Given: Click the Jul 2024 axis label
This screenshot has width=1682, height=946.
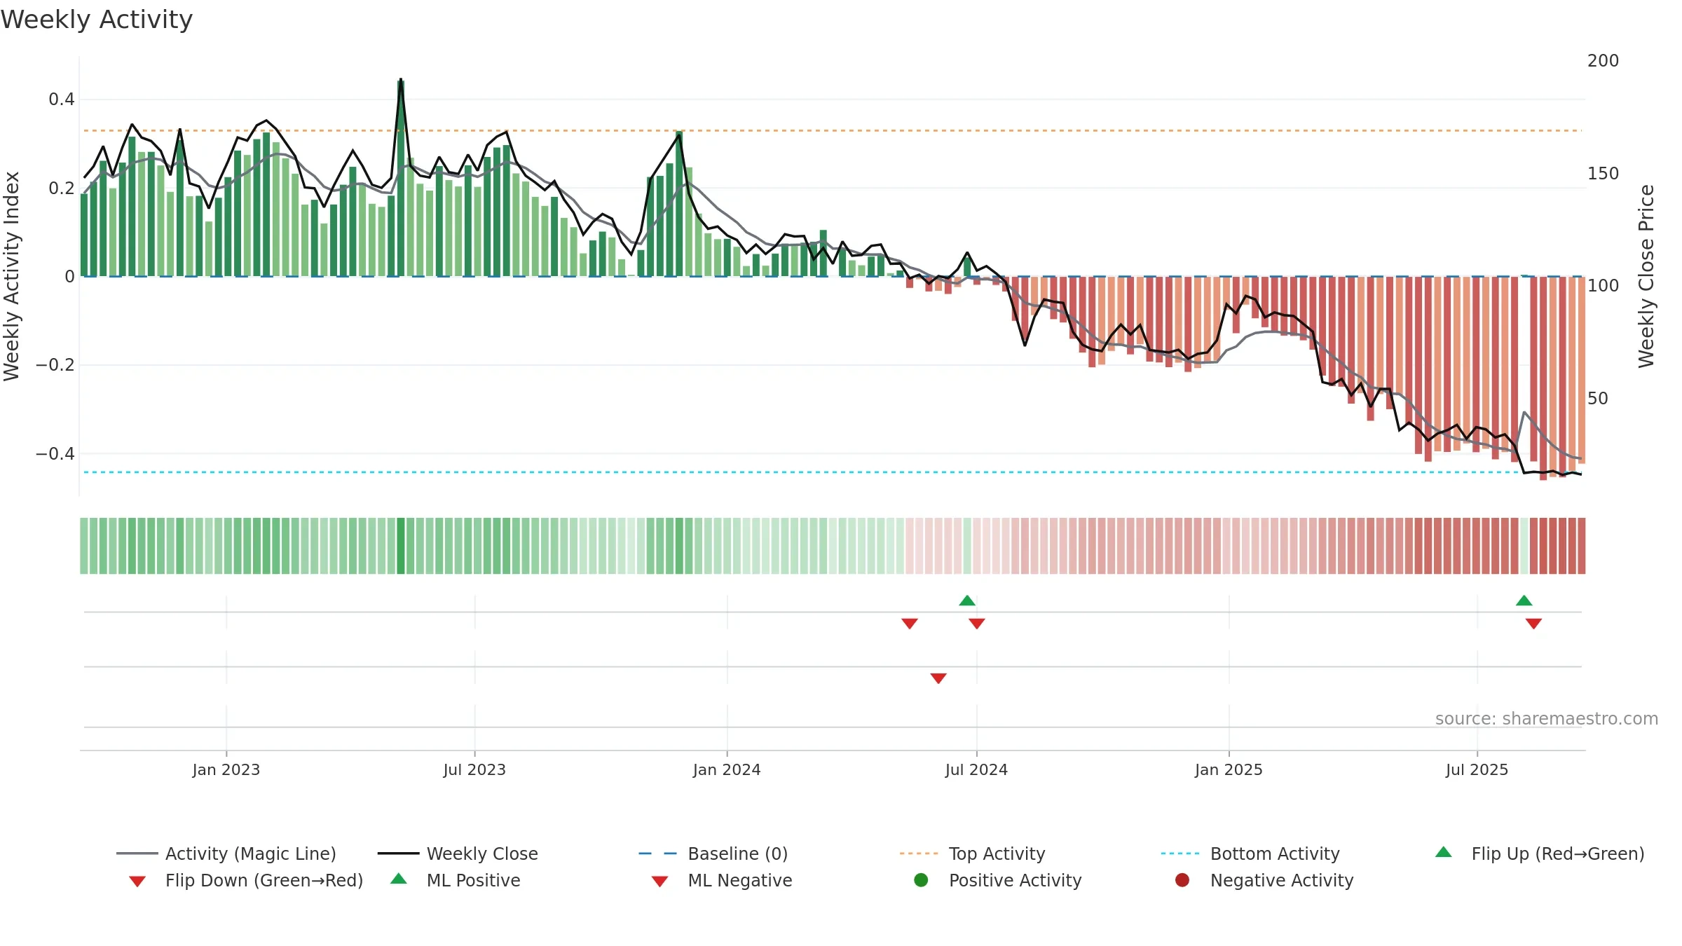Looking at the screenshot, I should pyautogui.click(x=976, y=769).
